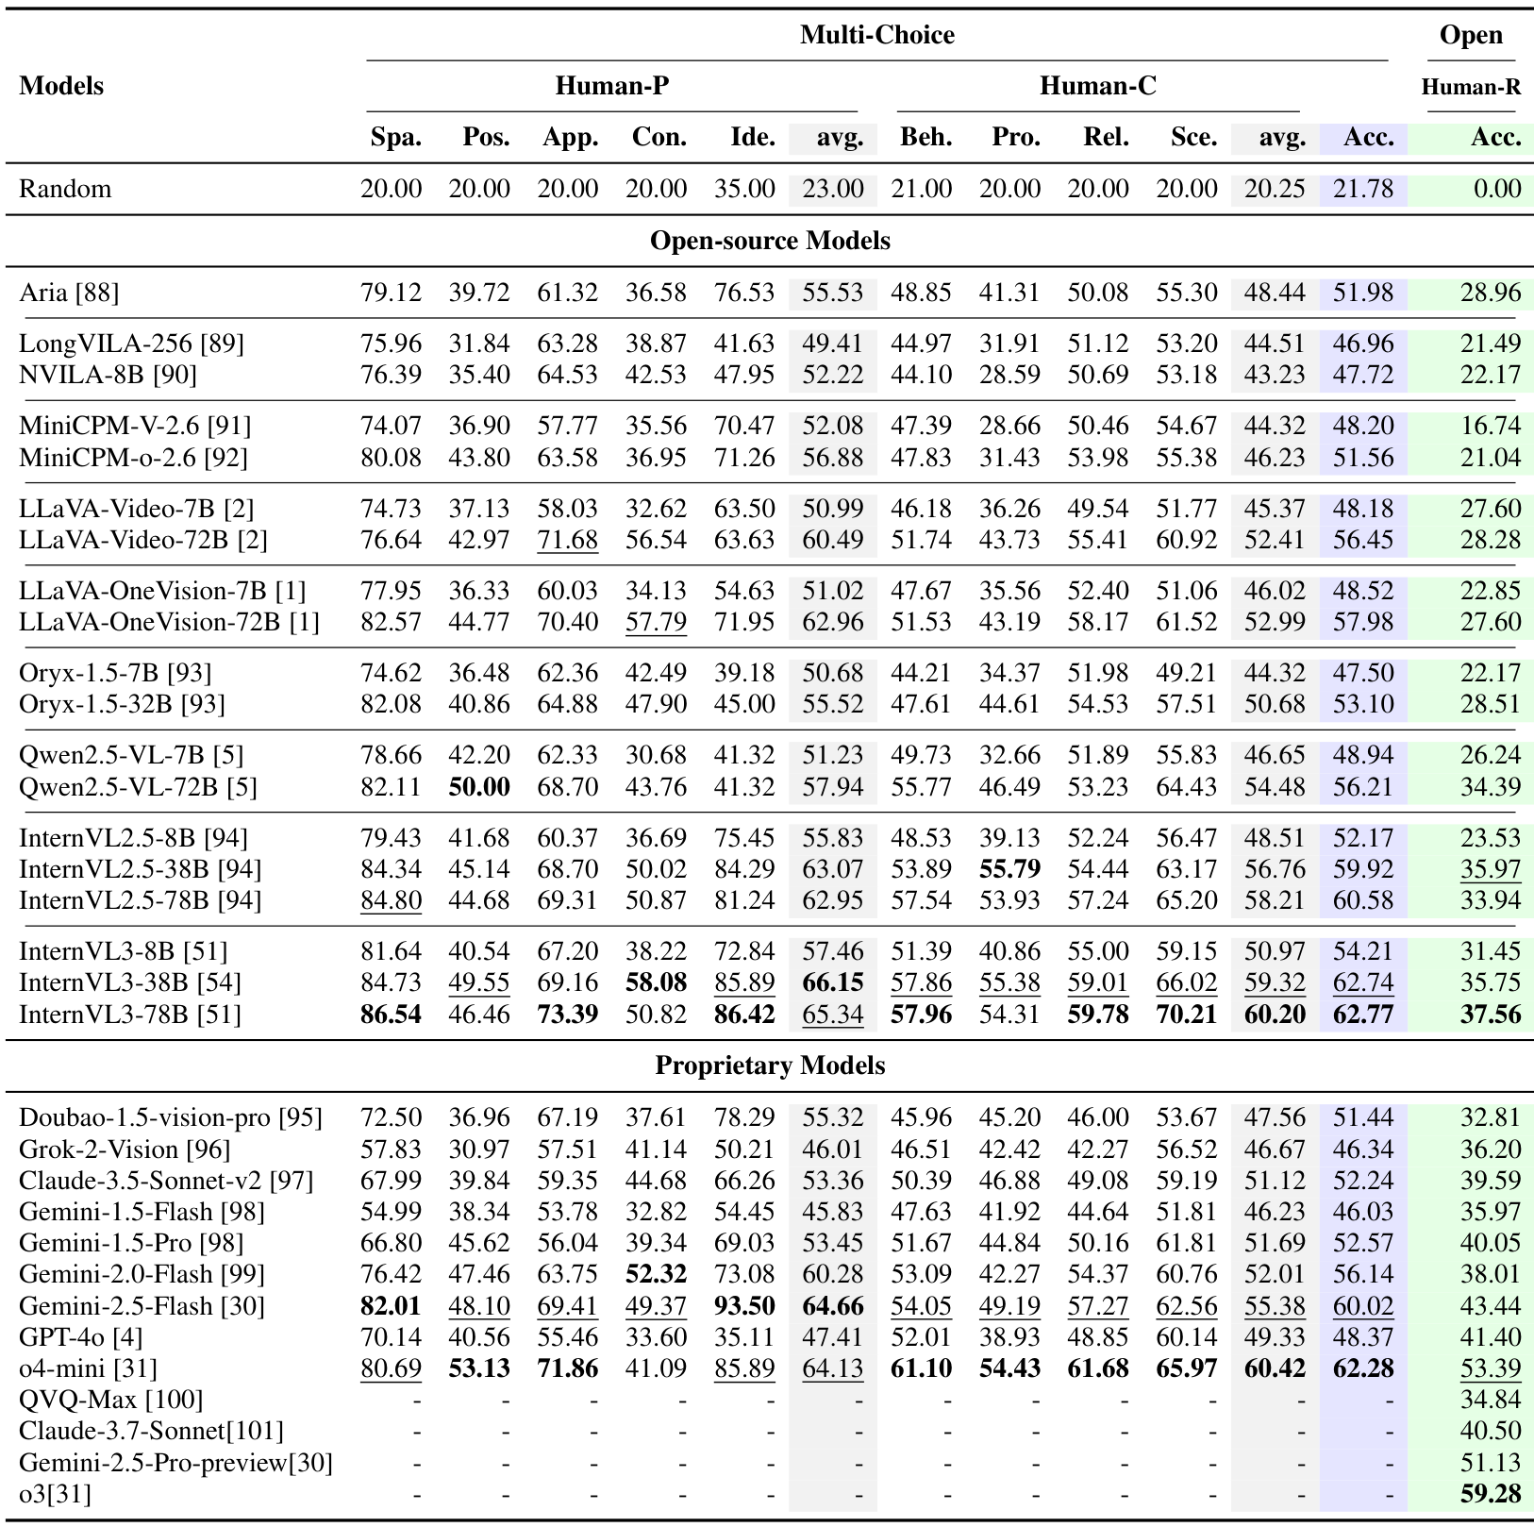Click the Spa. column header
The image size is (1534, 1527).
tap(395, 138)
